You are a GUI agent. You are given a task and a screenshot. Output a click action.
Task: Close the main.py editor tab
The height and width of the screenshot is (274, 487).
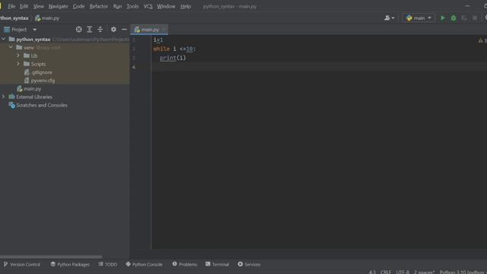[164, 30]
